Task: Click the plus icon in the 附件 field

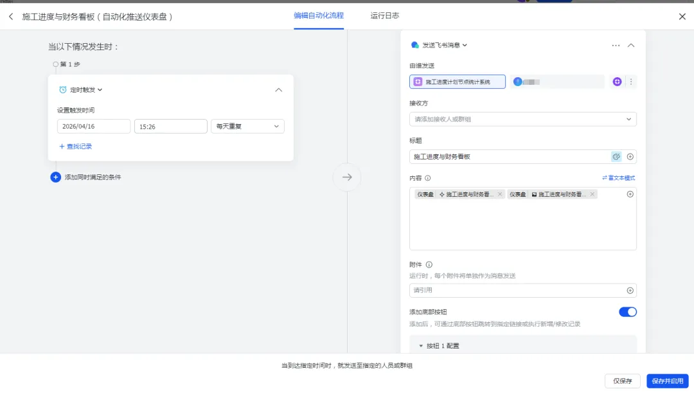Action: [630, 291]
